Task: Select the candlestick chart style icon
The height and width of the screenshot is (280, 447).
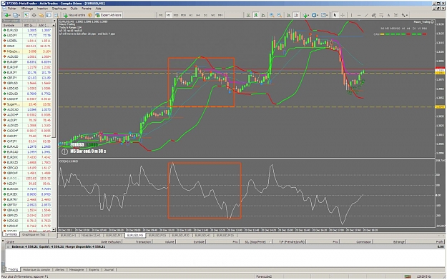Action: click(256, 15)
